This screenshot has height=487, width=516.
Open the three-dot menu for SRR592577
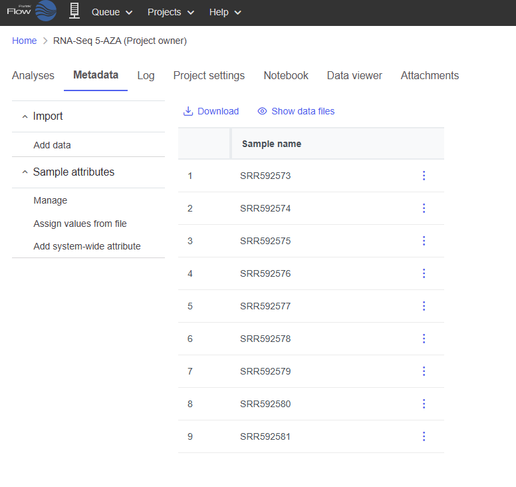[424, 306]
